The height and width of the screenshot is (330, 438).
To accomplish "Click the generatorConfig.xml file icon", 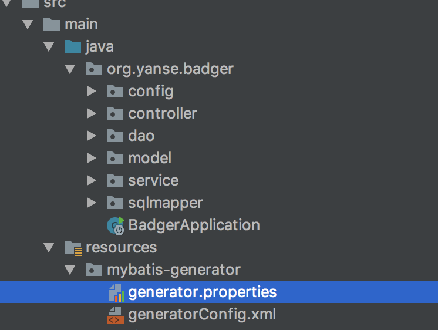I will (115, 314).
